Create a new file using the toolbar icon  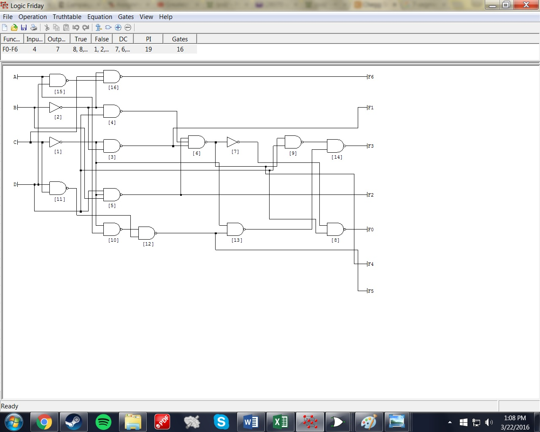point(5,27)
